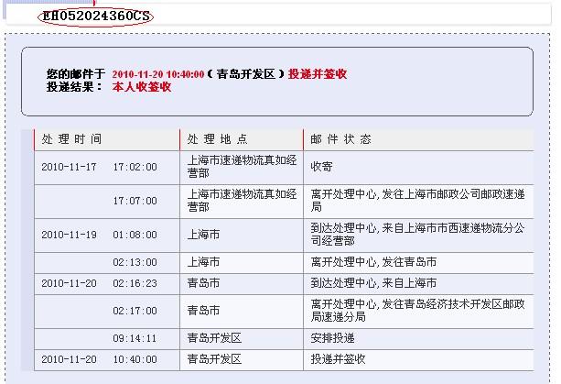
Task: Click the red 投递并签收 text in summary box
Action: 318,74
